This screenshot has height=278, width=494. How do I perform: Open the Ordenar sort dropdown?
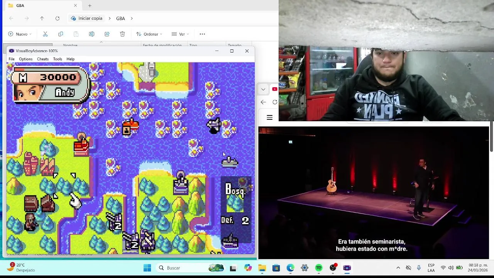click(149, 34)
